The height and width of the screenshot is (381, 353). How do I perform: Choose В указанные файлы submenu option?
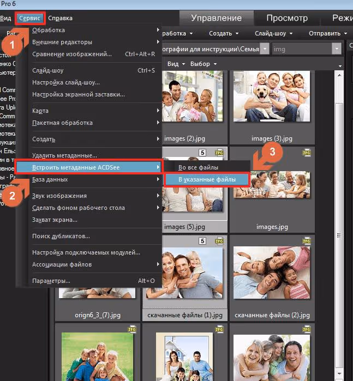[207, 179]
